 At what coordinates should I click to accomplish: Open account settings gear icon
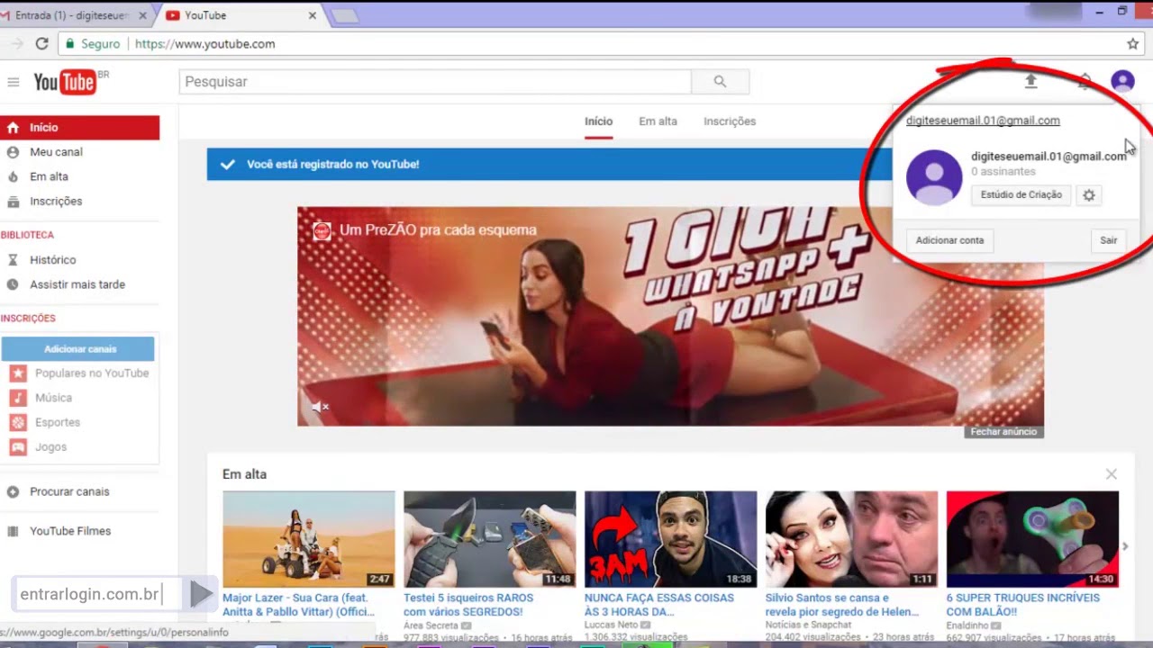pos(1089,195)
